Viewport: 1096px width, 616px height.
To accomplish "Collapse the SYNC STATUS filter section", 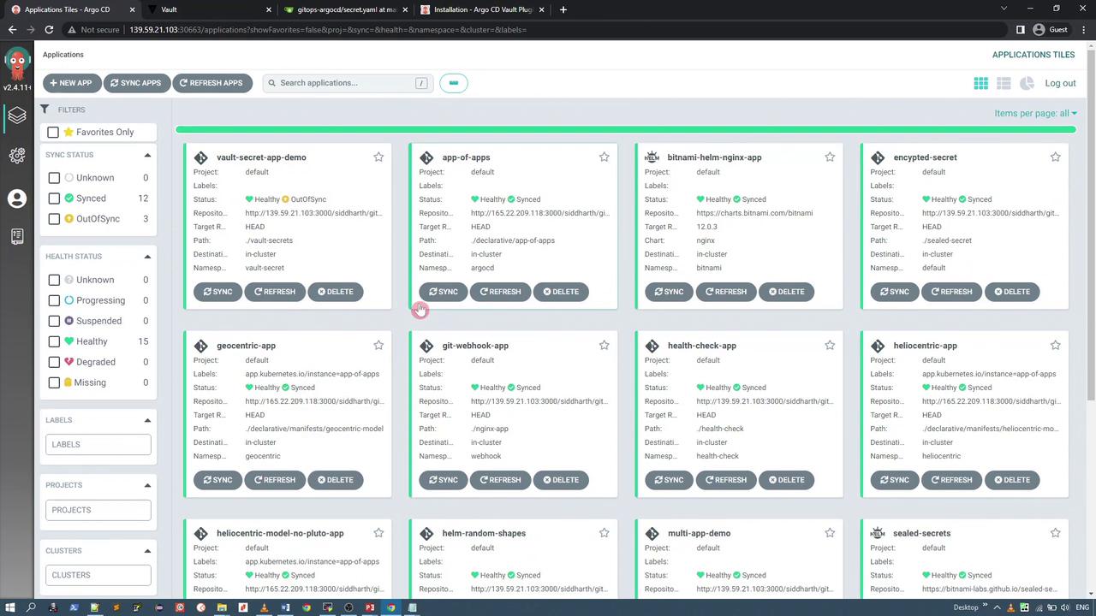I will (x=147, y=155).
